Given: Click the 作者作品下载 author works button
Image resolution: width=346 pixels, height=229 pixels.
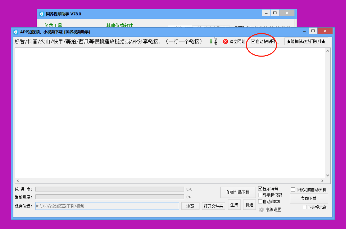Looking at the screenshot, I should [x=238, y=192].
